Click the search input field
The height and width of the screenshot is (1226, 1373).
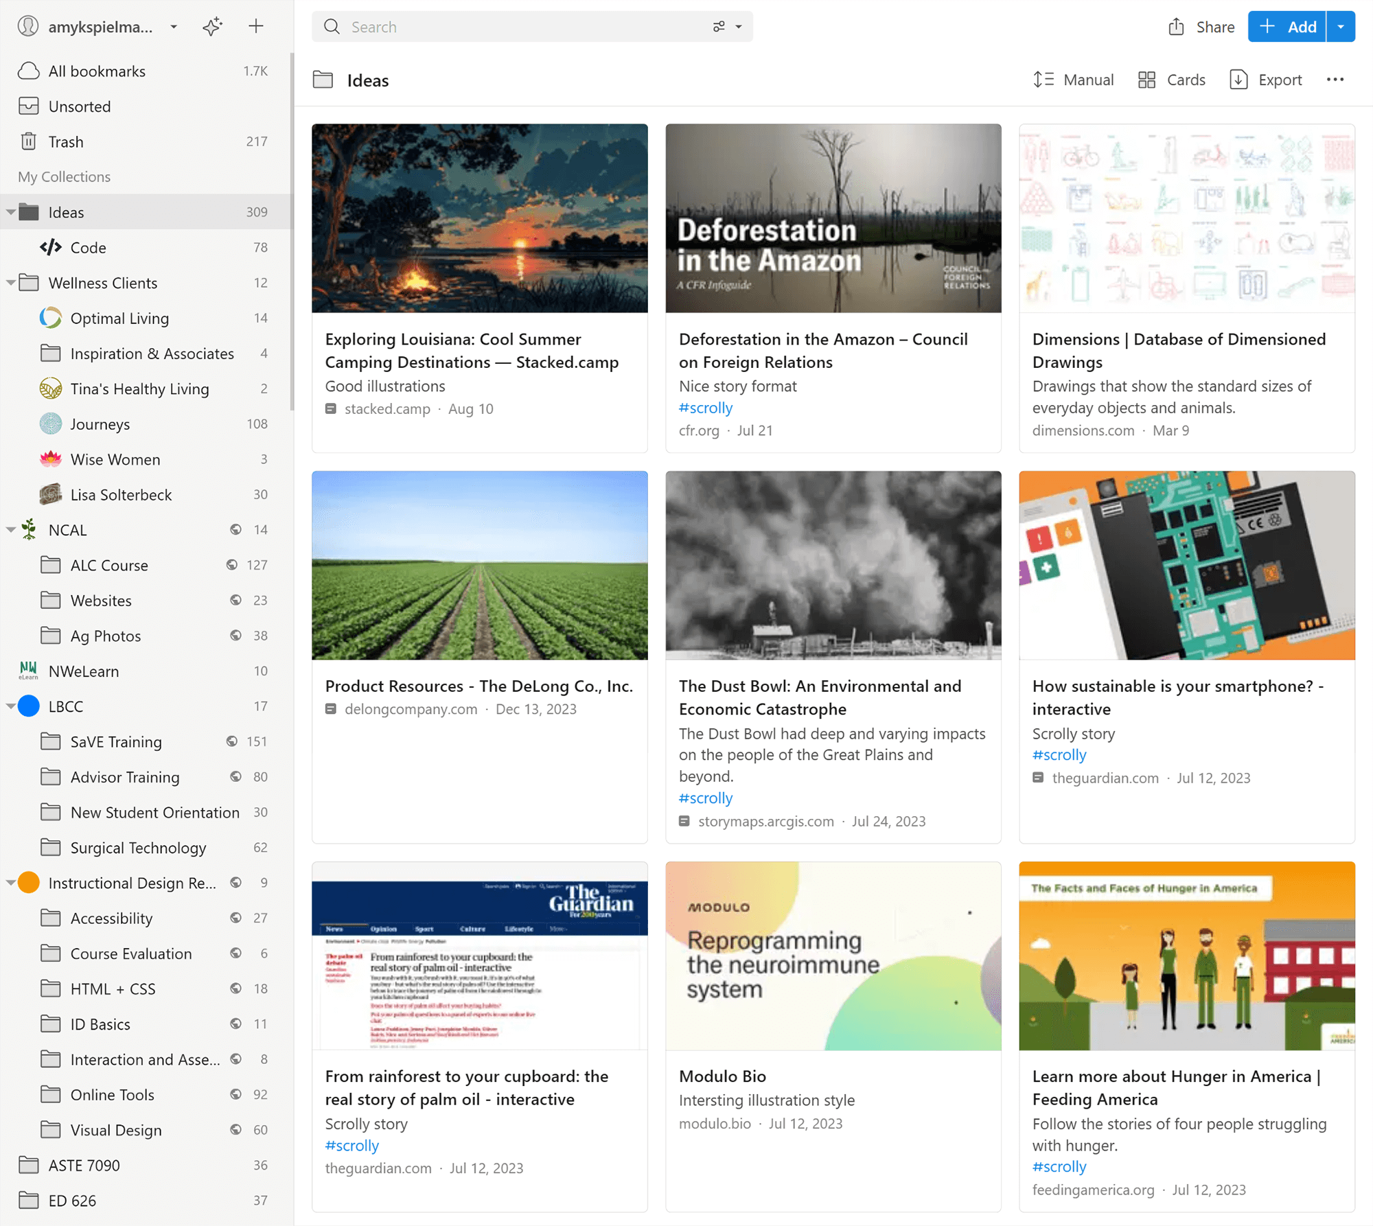tap(531, 25)
